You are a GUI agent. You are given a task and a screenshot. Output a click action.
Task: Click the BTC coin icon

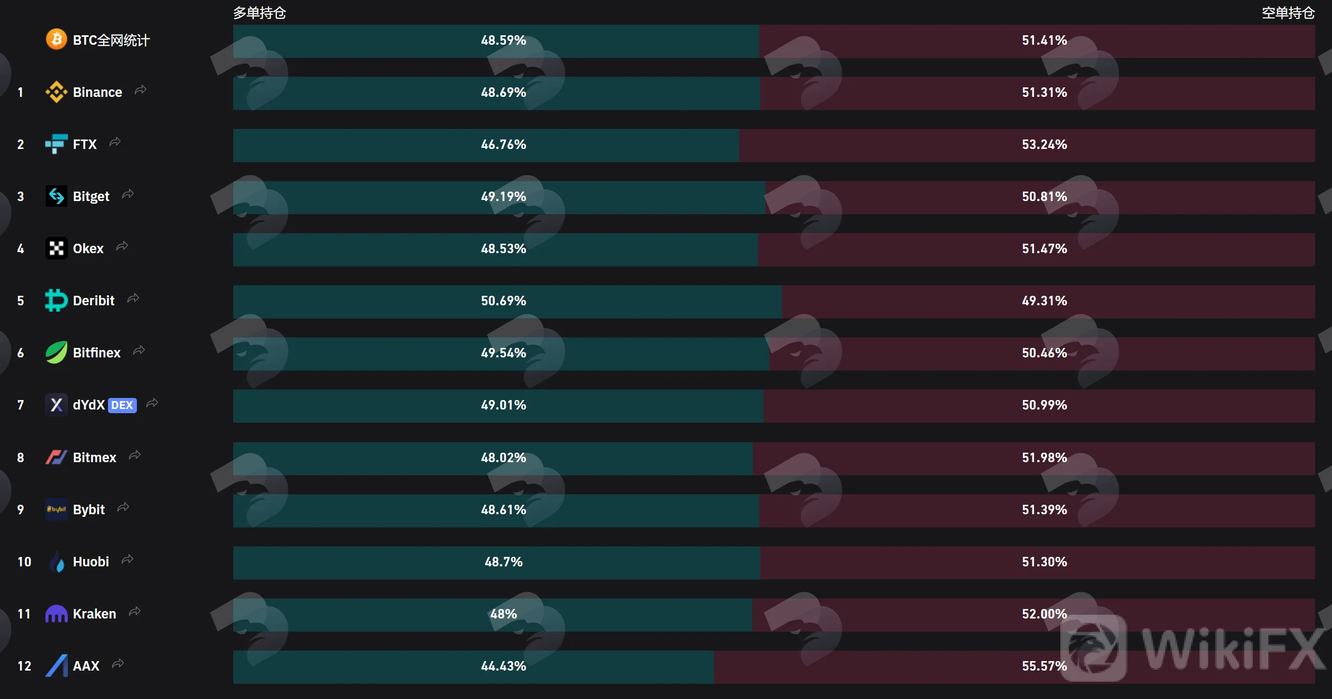coord(56,39)
